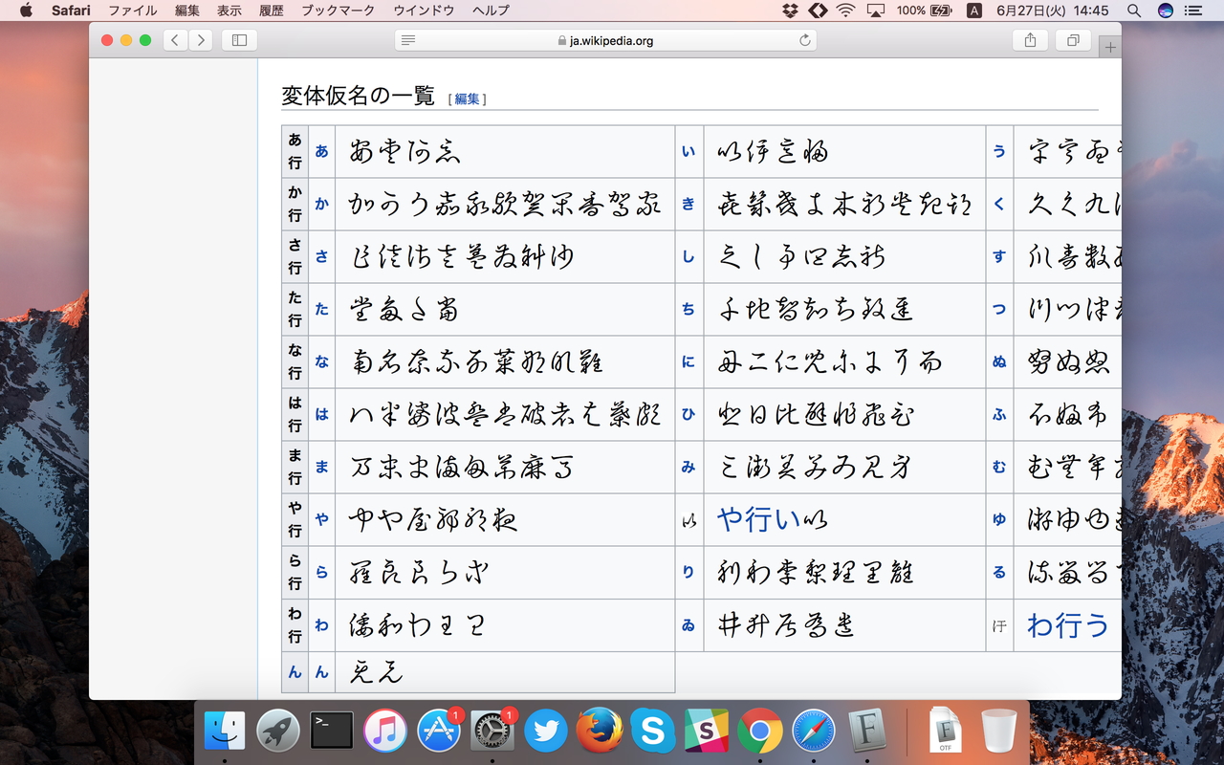Open Firefox from the Dock
The height and width of the screenshot is (765, 1224).
tap(600, 732)
